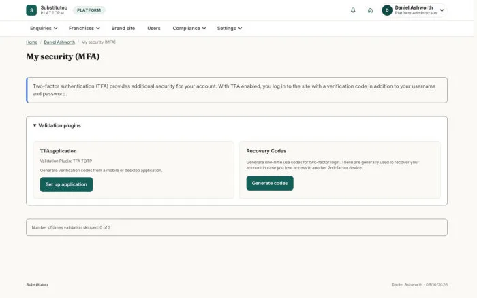
Task: Go to the Users menu item
Action: click(153, 29)
